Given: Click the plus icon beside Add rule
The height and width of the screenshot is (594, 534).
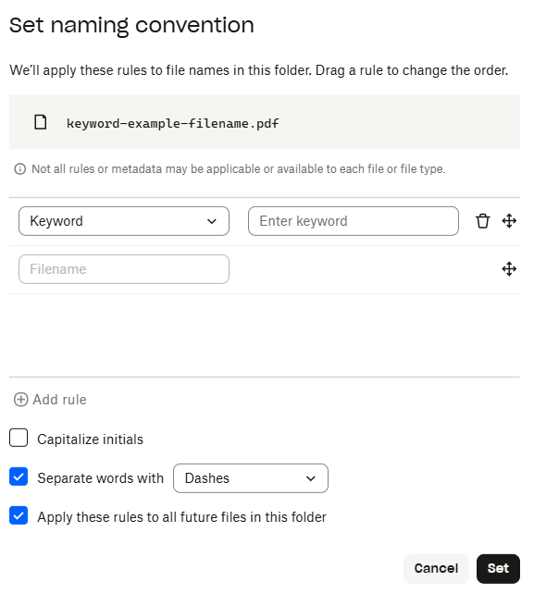Looking at the screenshot, I should tap(21, 400).
